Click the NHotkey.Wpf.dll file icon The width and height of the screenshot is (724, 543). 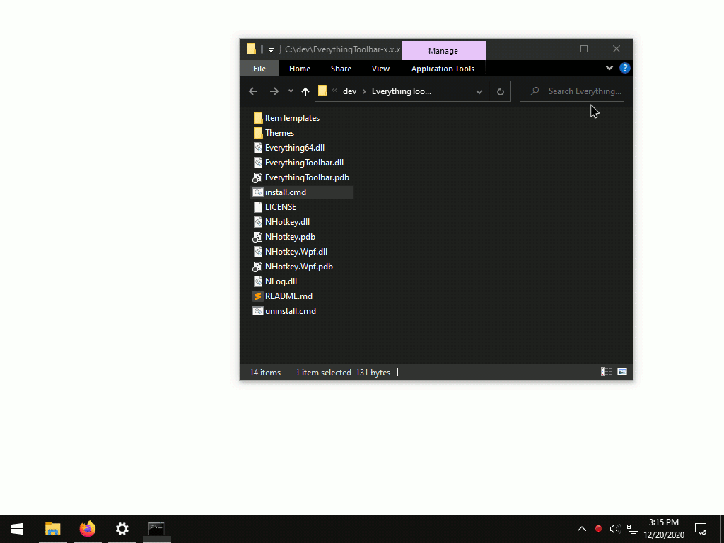click(x=258, y=252)
